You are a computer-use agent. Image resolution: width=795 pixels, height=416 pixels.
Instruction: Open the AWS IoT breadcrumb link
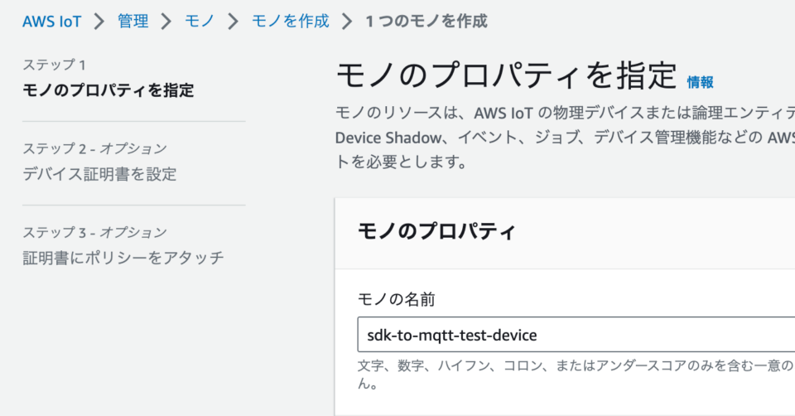click(51, 22)
